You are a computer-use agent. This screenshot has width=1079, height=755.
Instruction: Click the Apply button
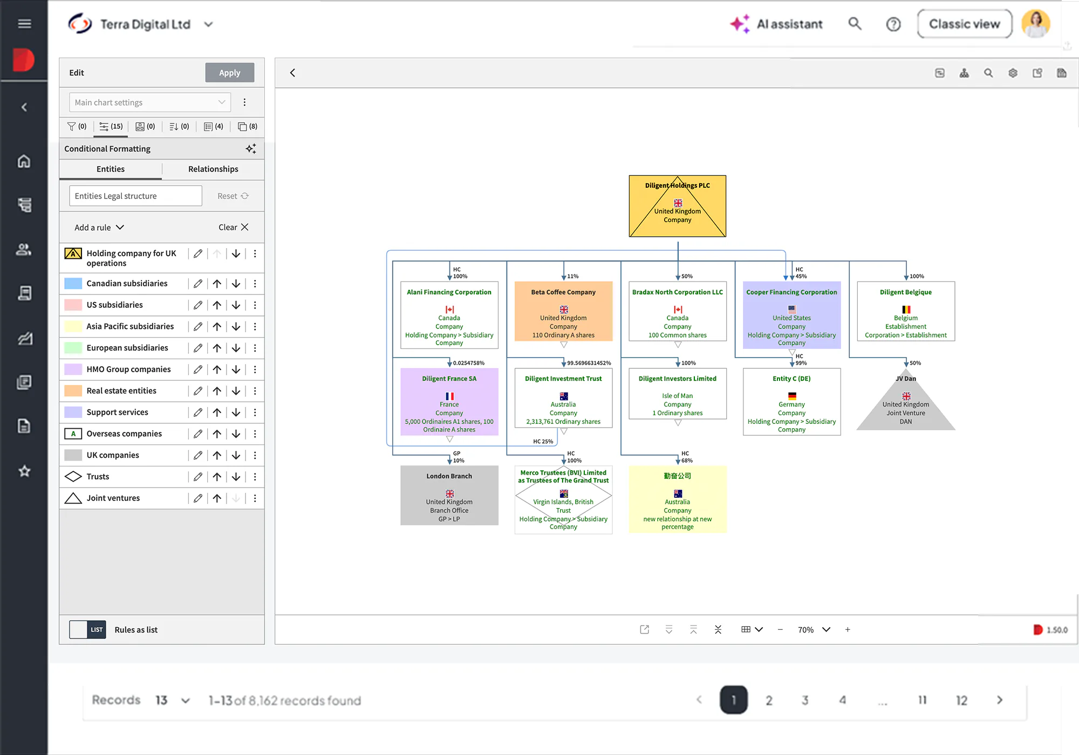(230, 73)
